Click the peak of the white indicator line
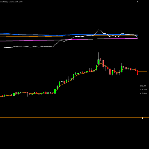Viewport: 149px width, 149px height. click(99, 30)
